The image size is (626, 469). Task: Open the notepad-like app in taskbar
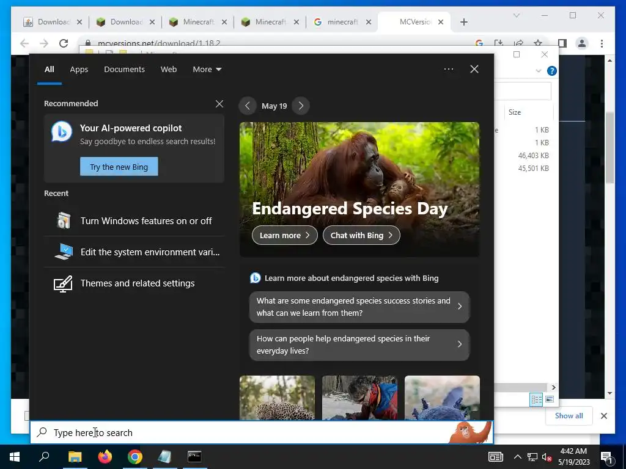coord(164,457)
